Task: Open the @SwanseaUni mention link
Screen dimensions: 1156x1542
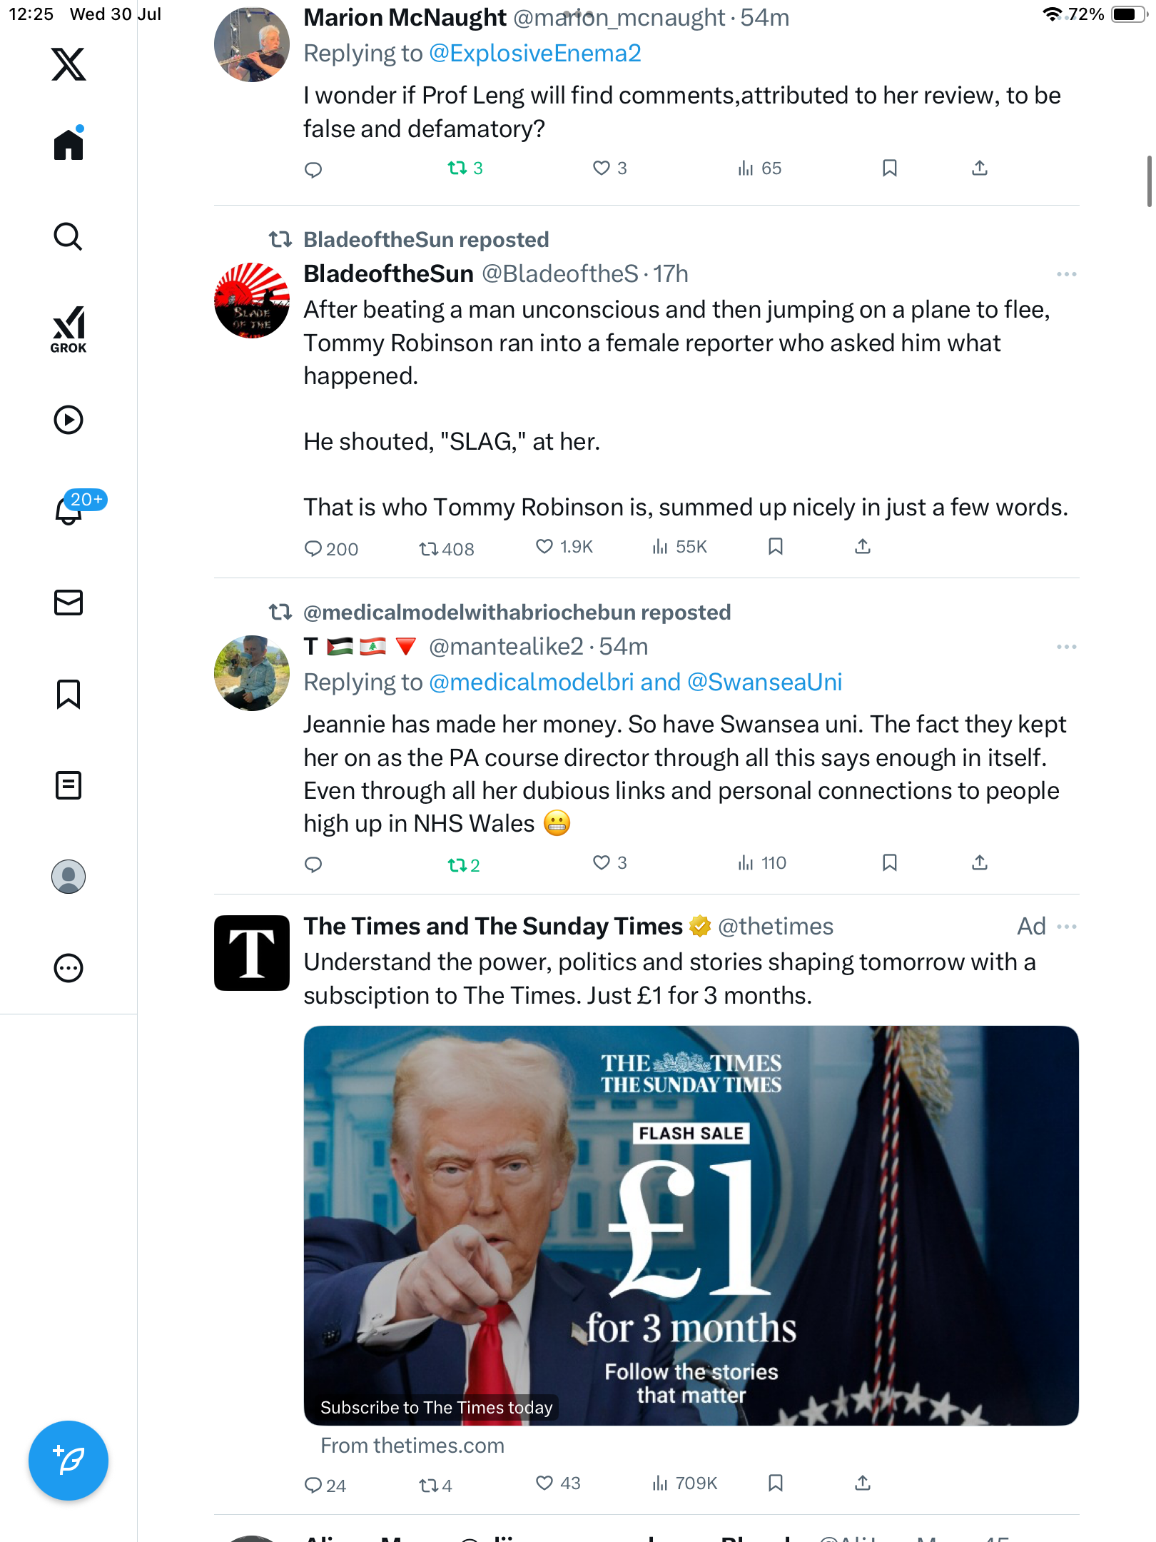Action: pos(764,682)
